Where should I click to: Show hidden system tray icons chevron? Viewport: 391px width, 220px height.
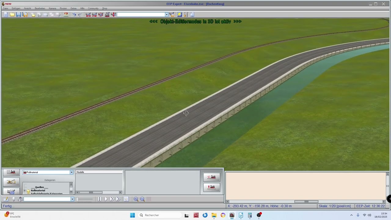pyautogui.click(x=351, y=215)
